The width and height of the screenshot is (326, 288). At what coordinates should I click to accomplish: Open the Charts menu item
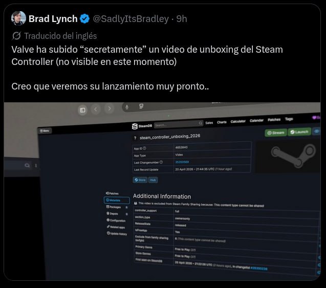pyautogui.click(x=222, y=122)
